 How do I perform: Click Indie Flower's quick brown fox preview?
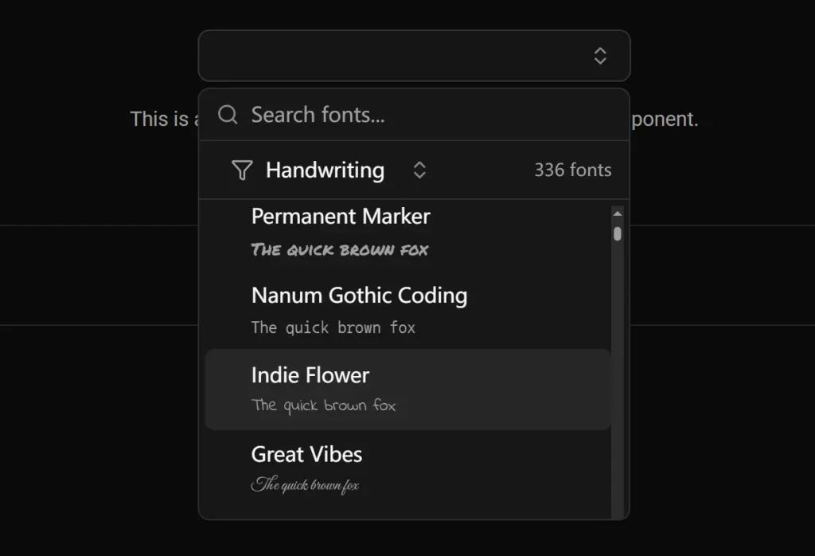323,405
